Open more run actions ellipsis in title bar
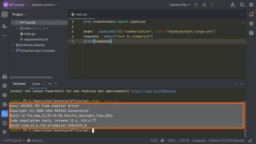 tap(212, 5)
